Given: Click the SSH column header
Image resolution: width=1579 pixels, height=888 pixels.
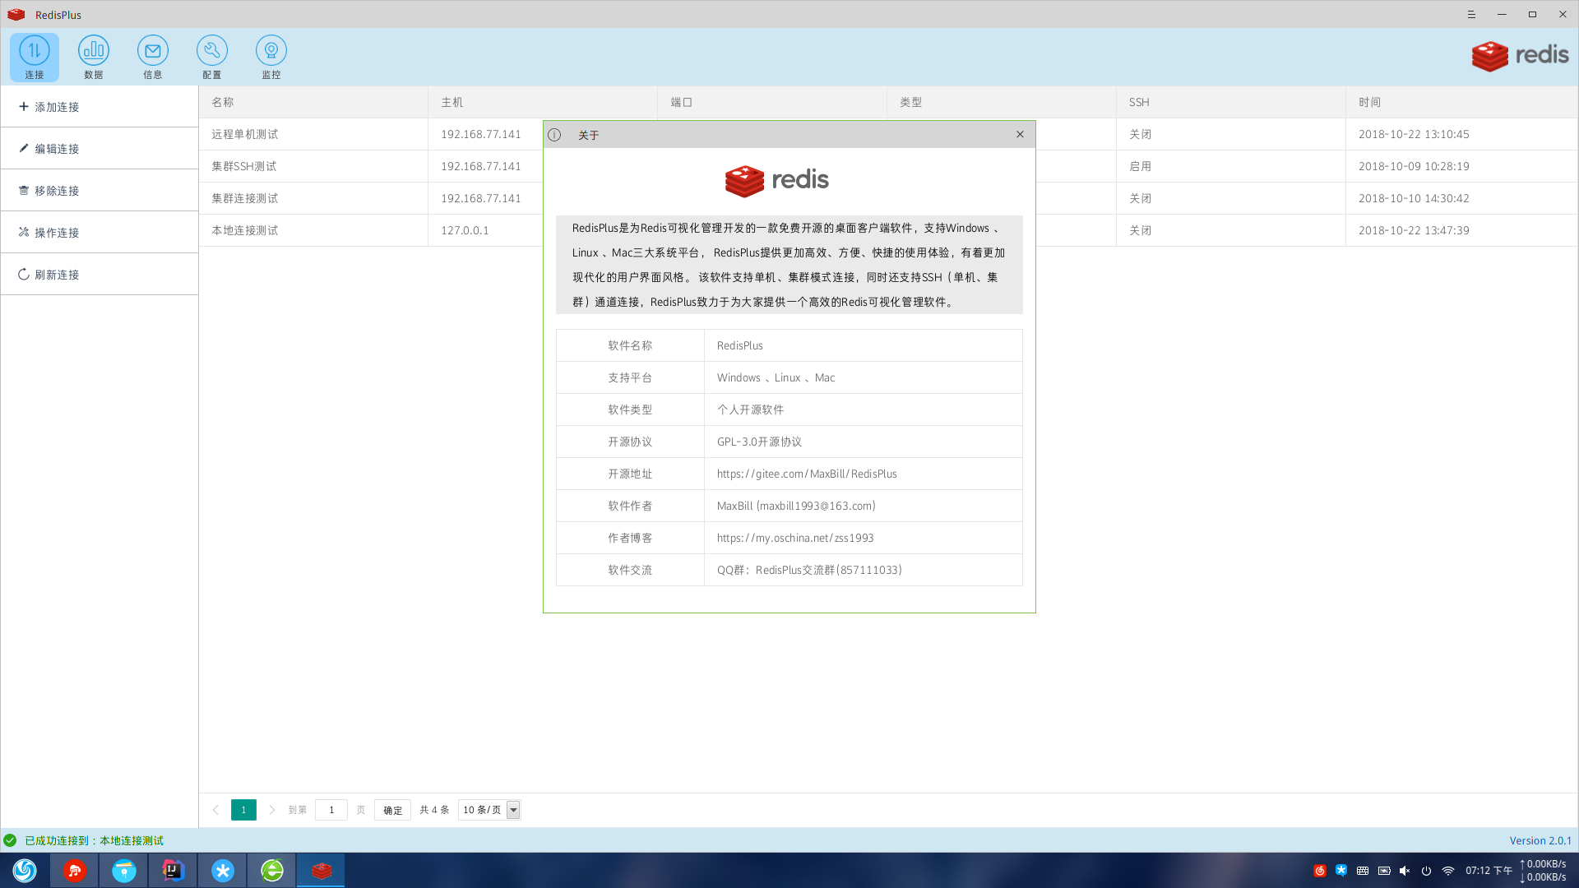Looking at the screenshot, I should pos(1231,102).
